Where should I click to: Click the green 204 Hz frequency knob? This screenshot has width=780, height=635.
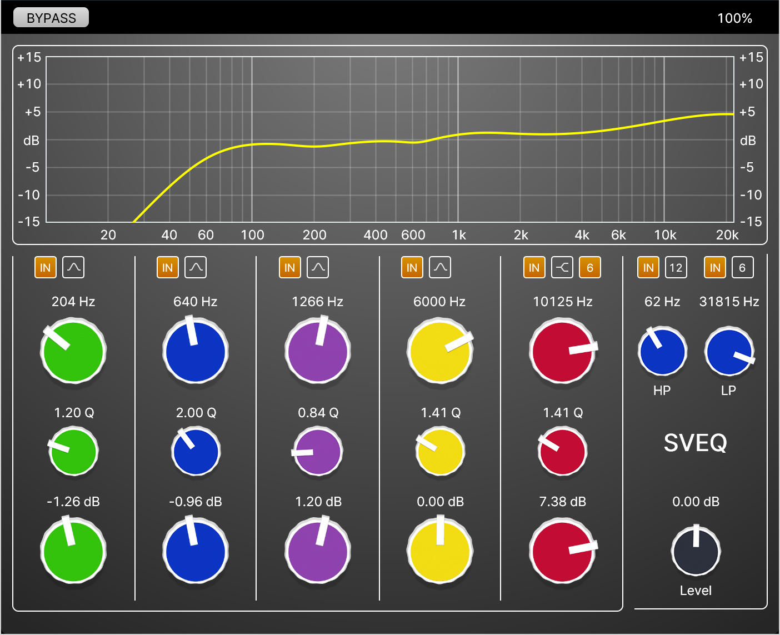click(73, 351)
